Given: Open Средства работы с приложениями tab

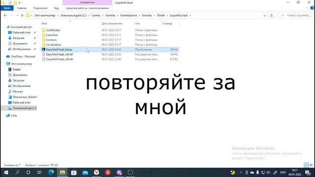Looking at the screenshot, I should [87, 8].
